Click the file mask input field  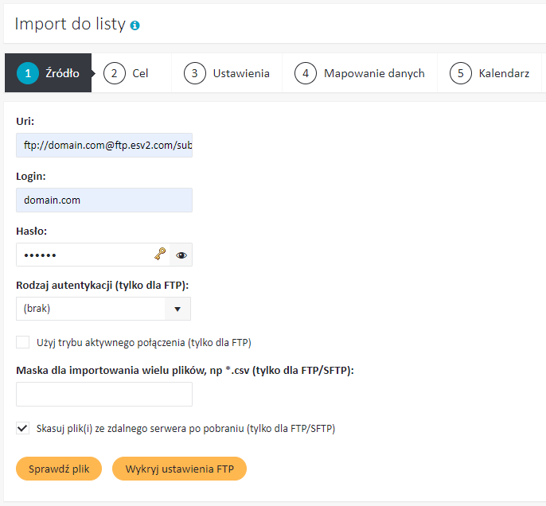click(104, 395)
